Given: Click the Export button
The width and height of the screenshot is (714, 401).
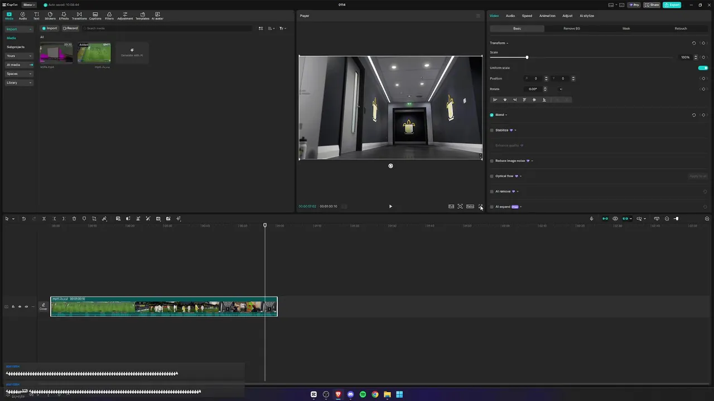Looking at the screenshot, I should point(672,4).
